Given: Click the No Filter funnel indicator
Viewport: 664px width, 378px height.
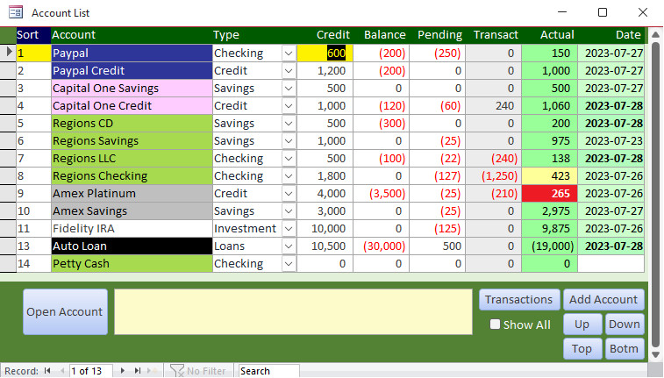Looking at the screenshot, I should (x=197, y=371).
